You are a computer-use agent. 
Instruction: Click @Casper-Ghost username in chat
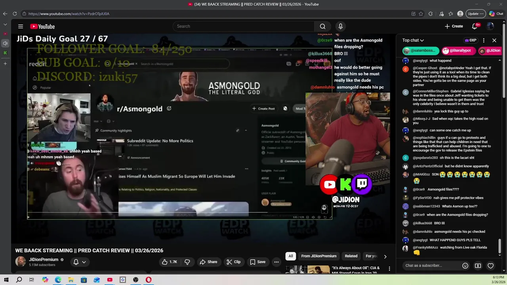[x=425, y=68]
